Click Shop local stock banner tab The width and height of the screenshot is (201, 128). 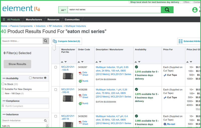tap(155, 2)
